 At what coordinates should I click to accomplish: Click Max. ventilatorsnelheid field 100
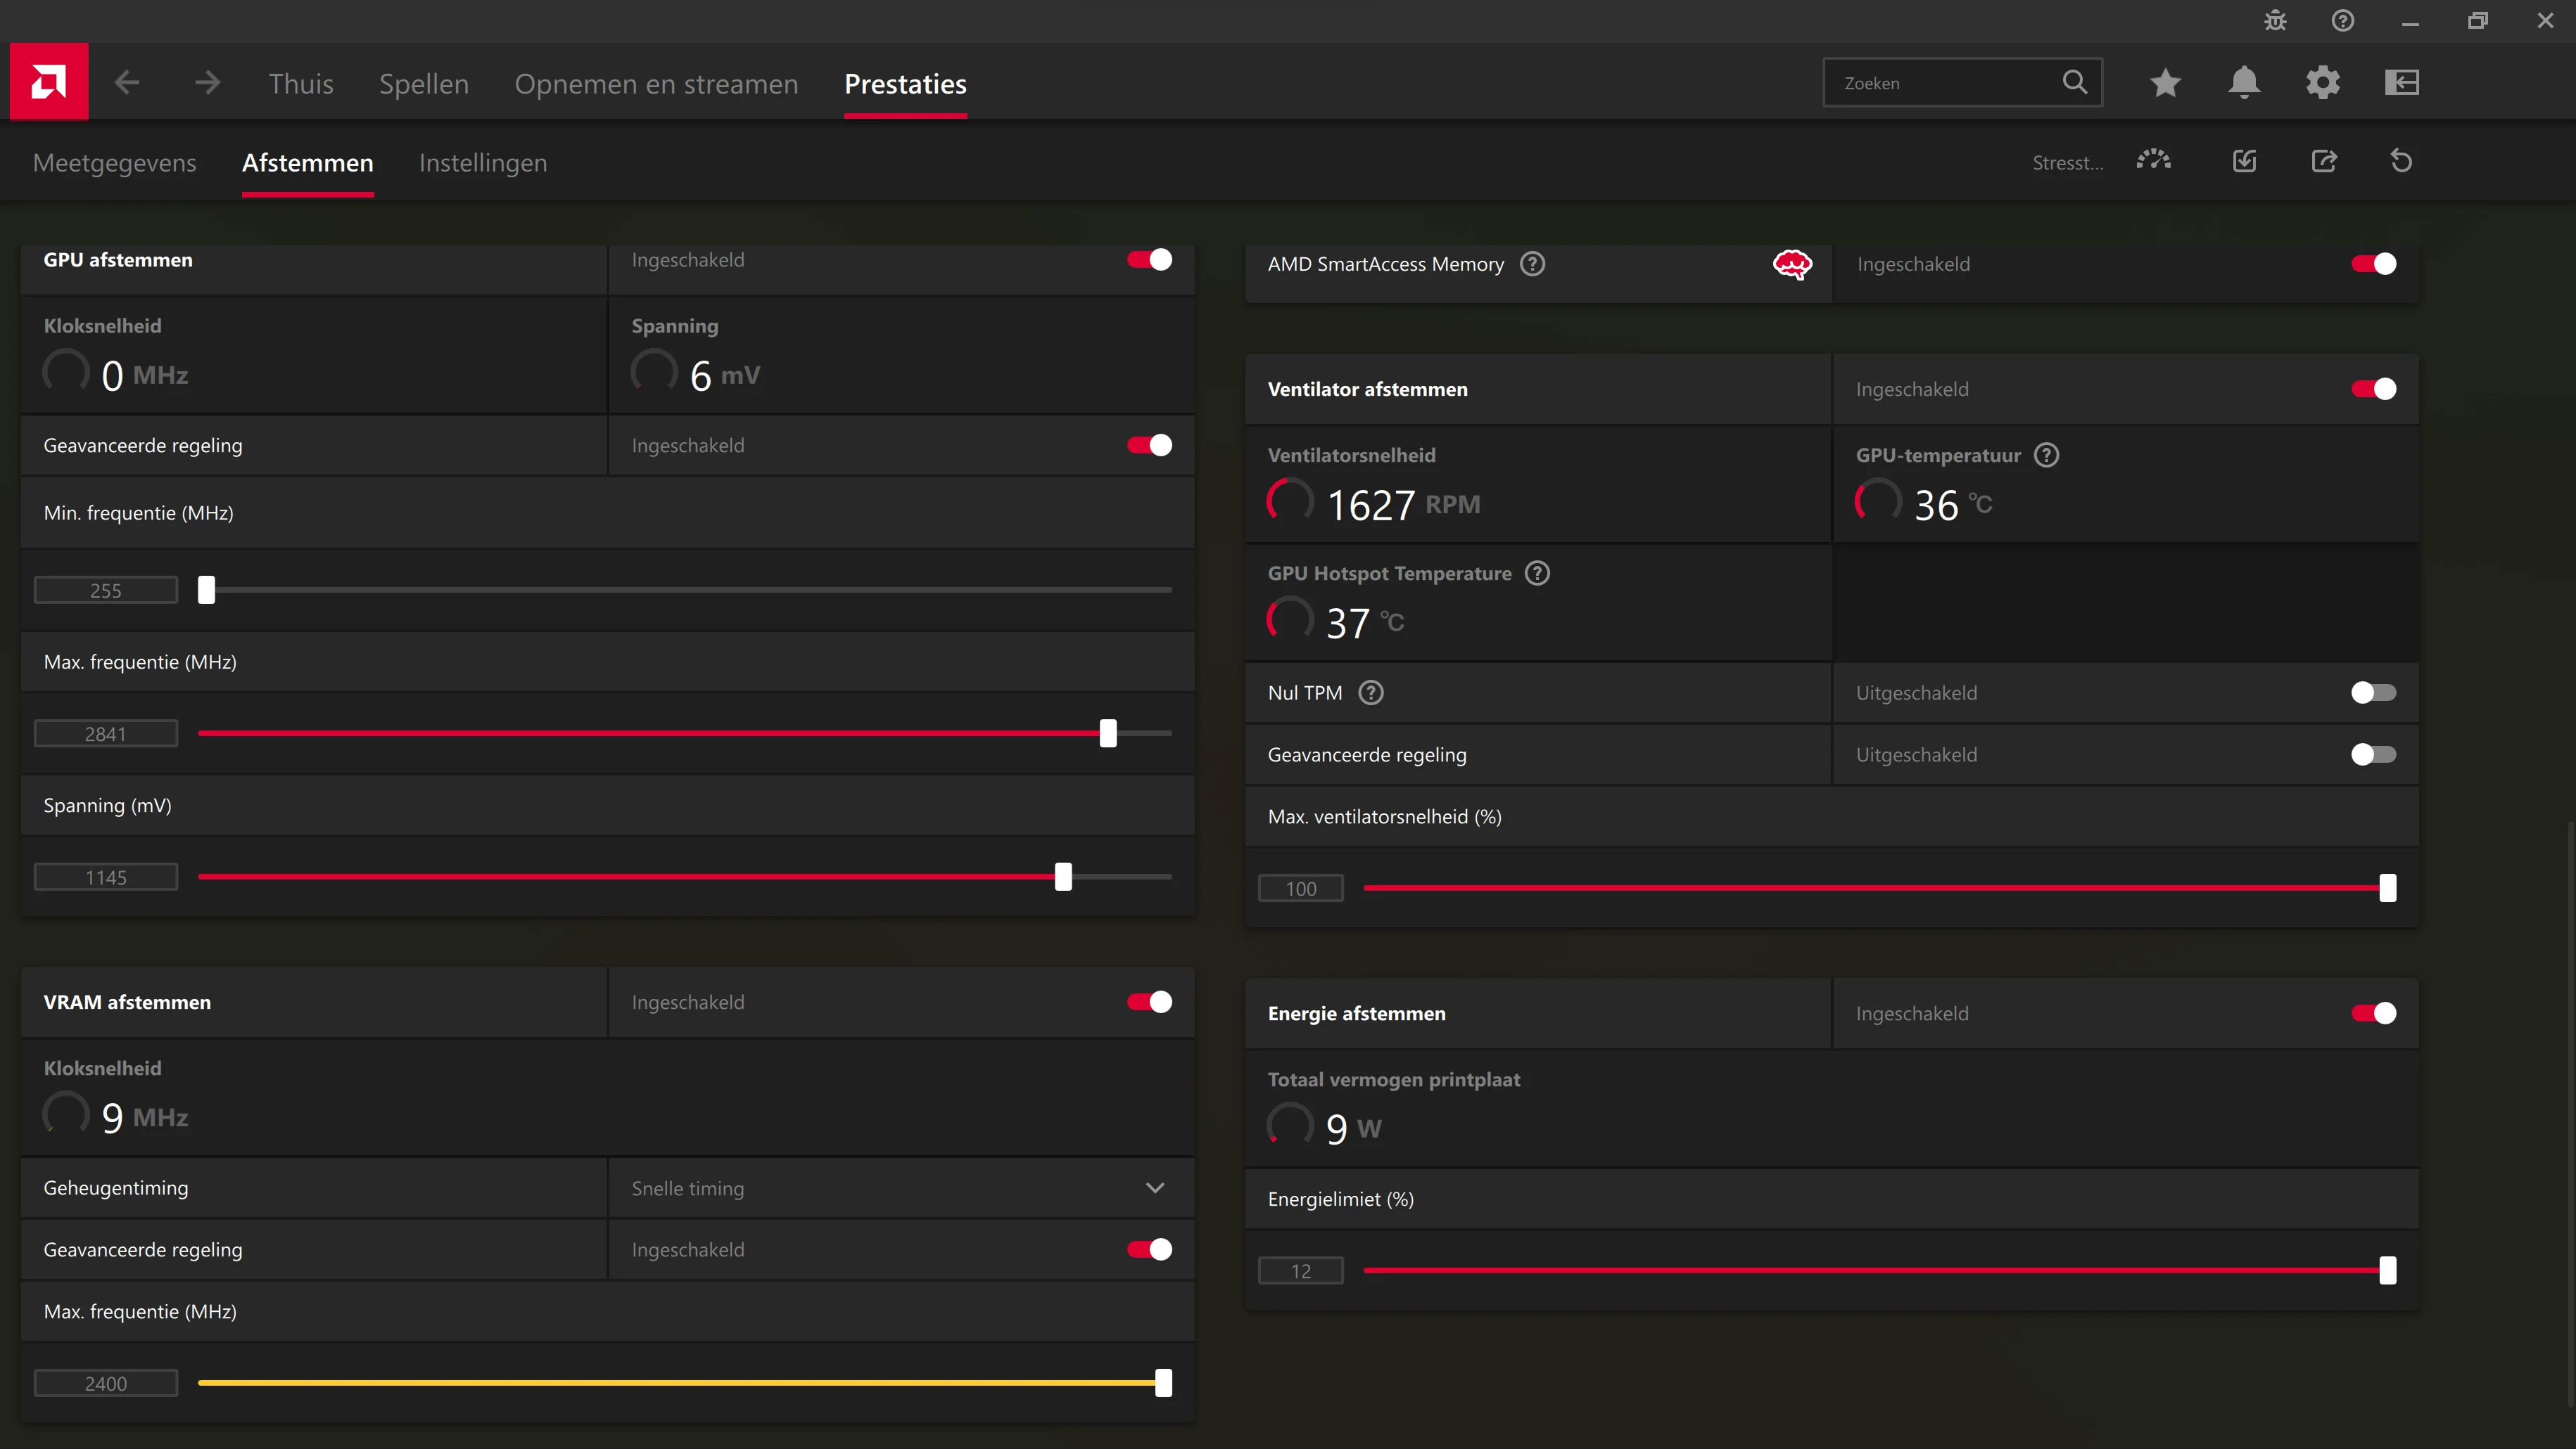coord(1300,889)
